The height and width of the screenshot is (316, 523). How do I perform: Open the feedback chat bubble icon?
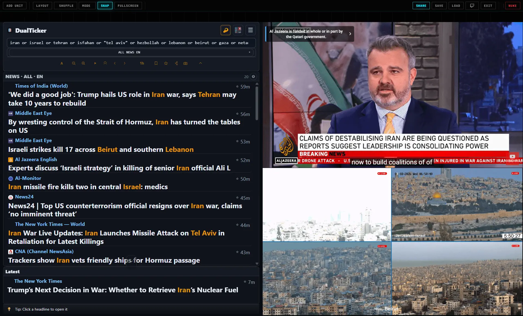tap(472, 6)
